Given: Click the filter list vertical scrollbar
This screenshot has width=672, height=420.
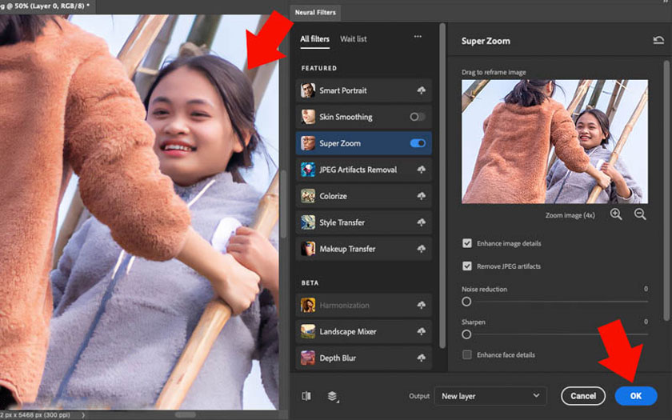Looking at the screenshot, I should (442, 185).
